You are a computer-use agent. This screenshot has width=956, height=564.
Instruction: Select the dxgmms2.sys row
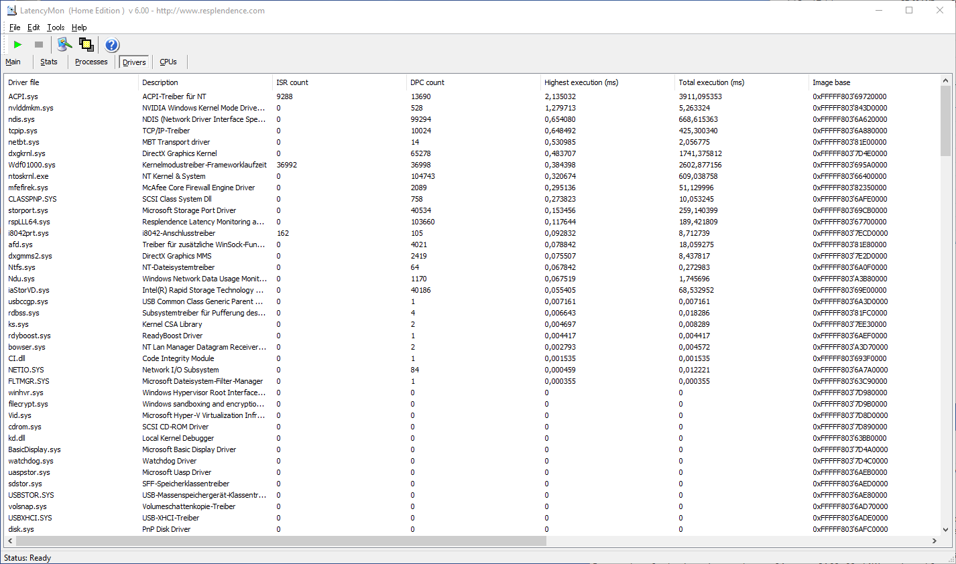pos(472,256)
